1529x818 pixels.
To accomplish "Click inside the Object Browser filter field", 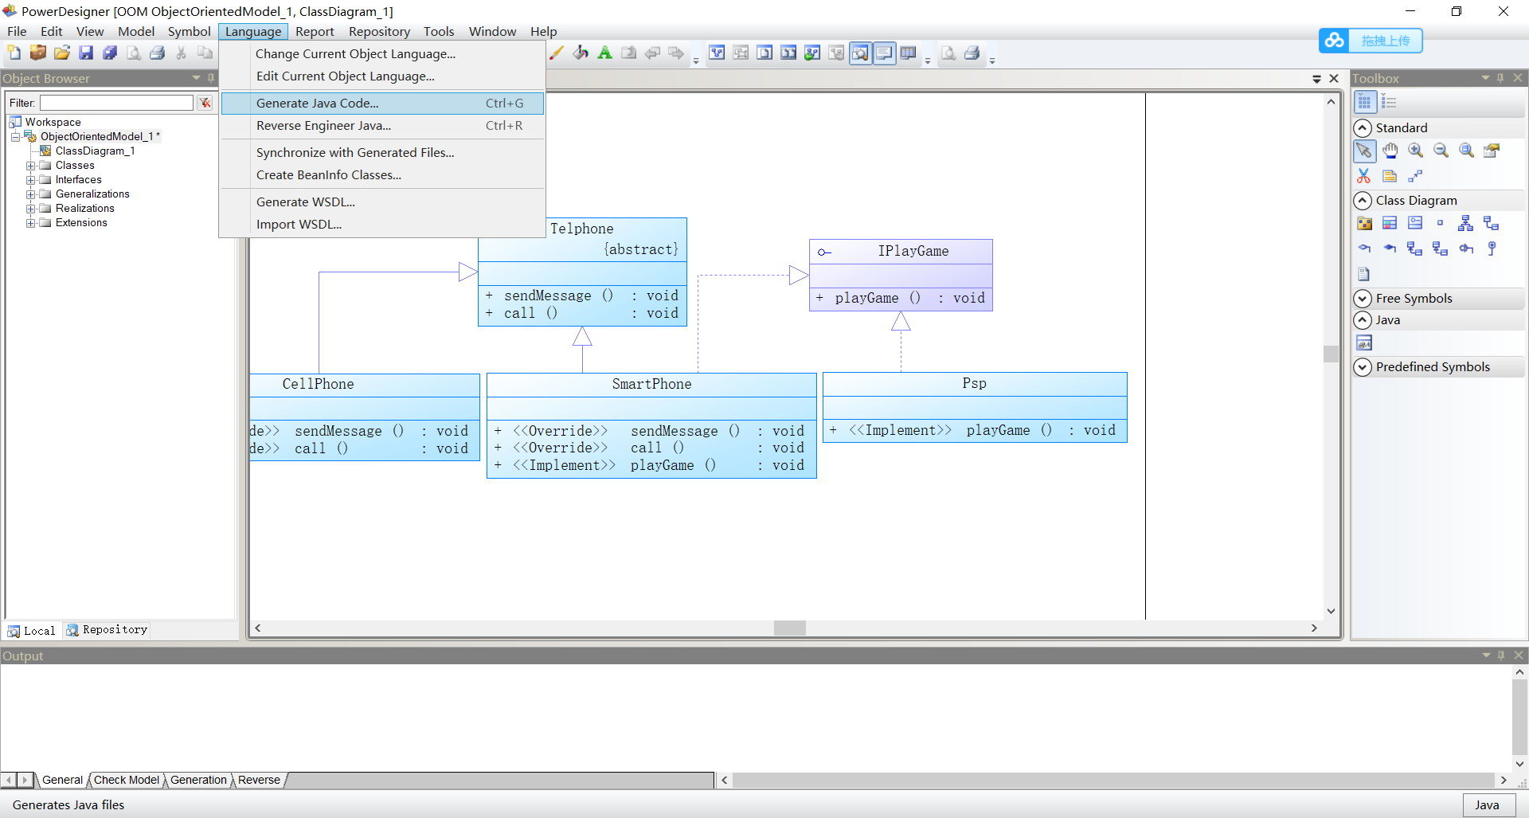I will [115, 102].
